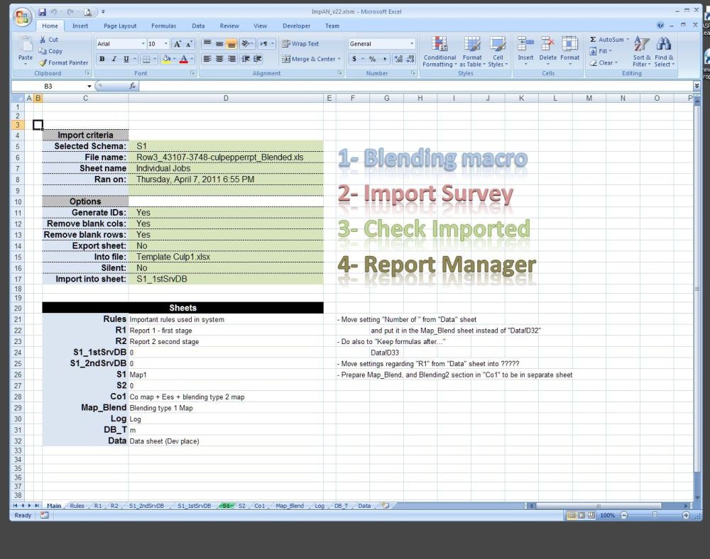The height and width of the screenshot is (559, 710).
Task: Open the Developer ribbon tab
Action: 296,26
